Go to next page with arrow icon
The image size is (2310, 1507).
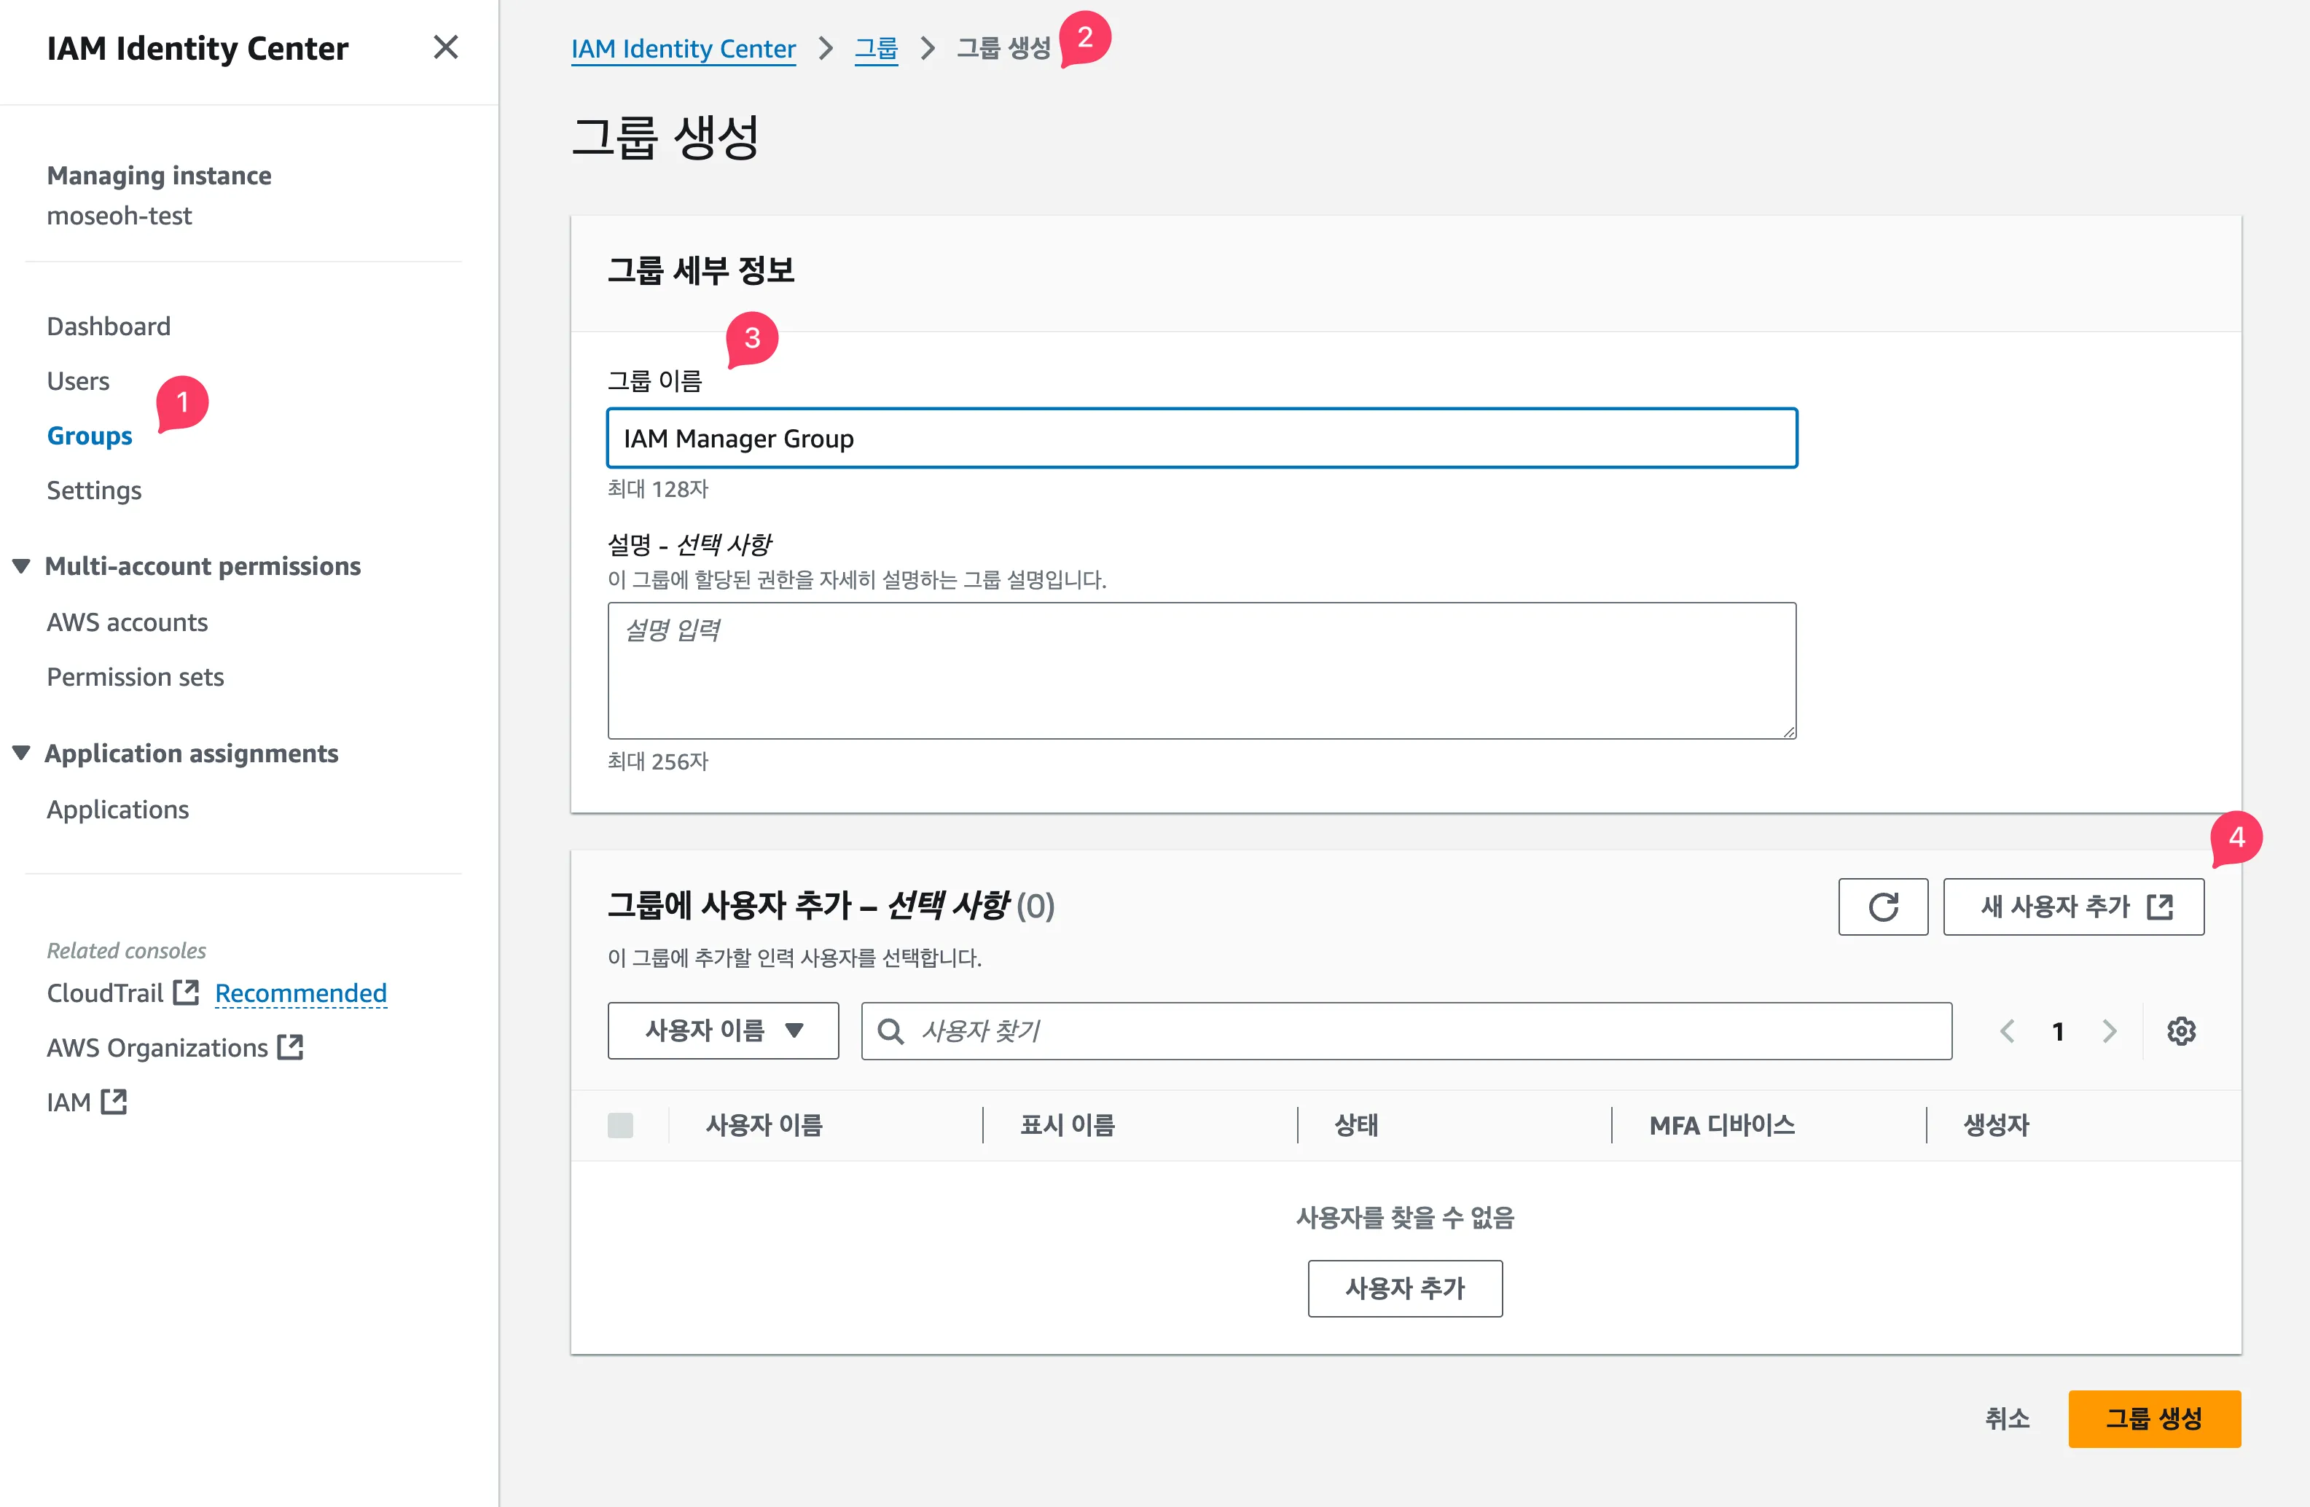(x=2108, y=1030)
